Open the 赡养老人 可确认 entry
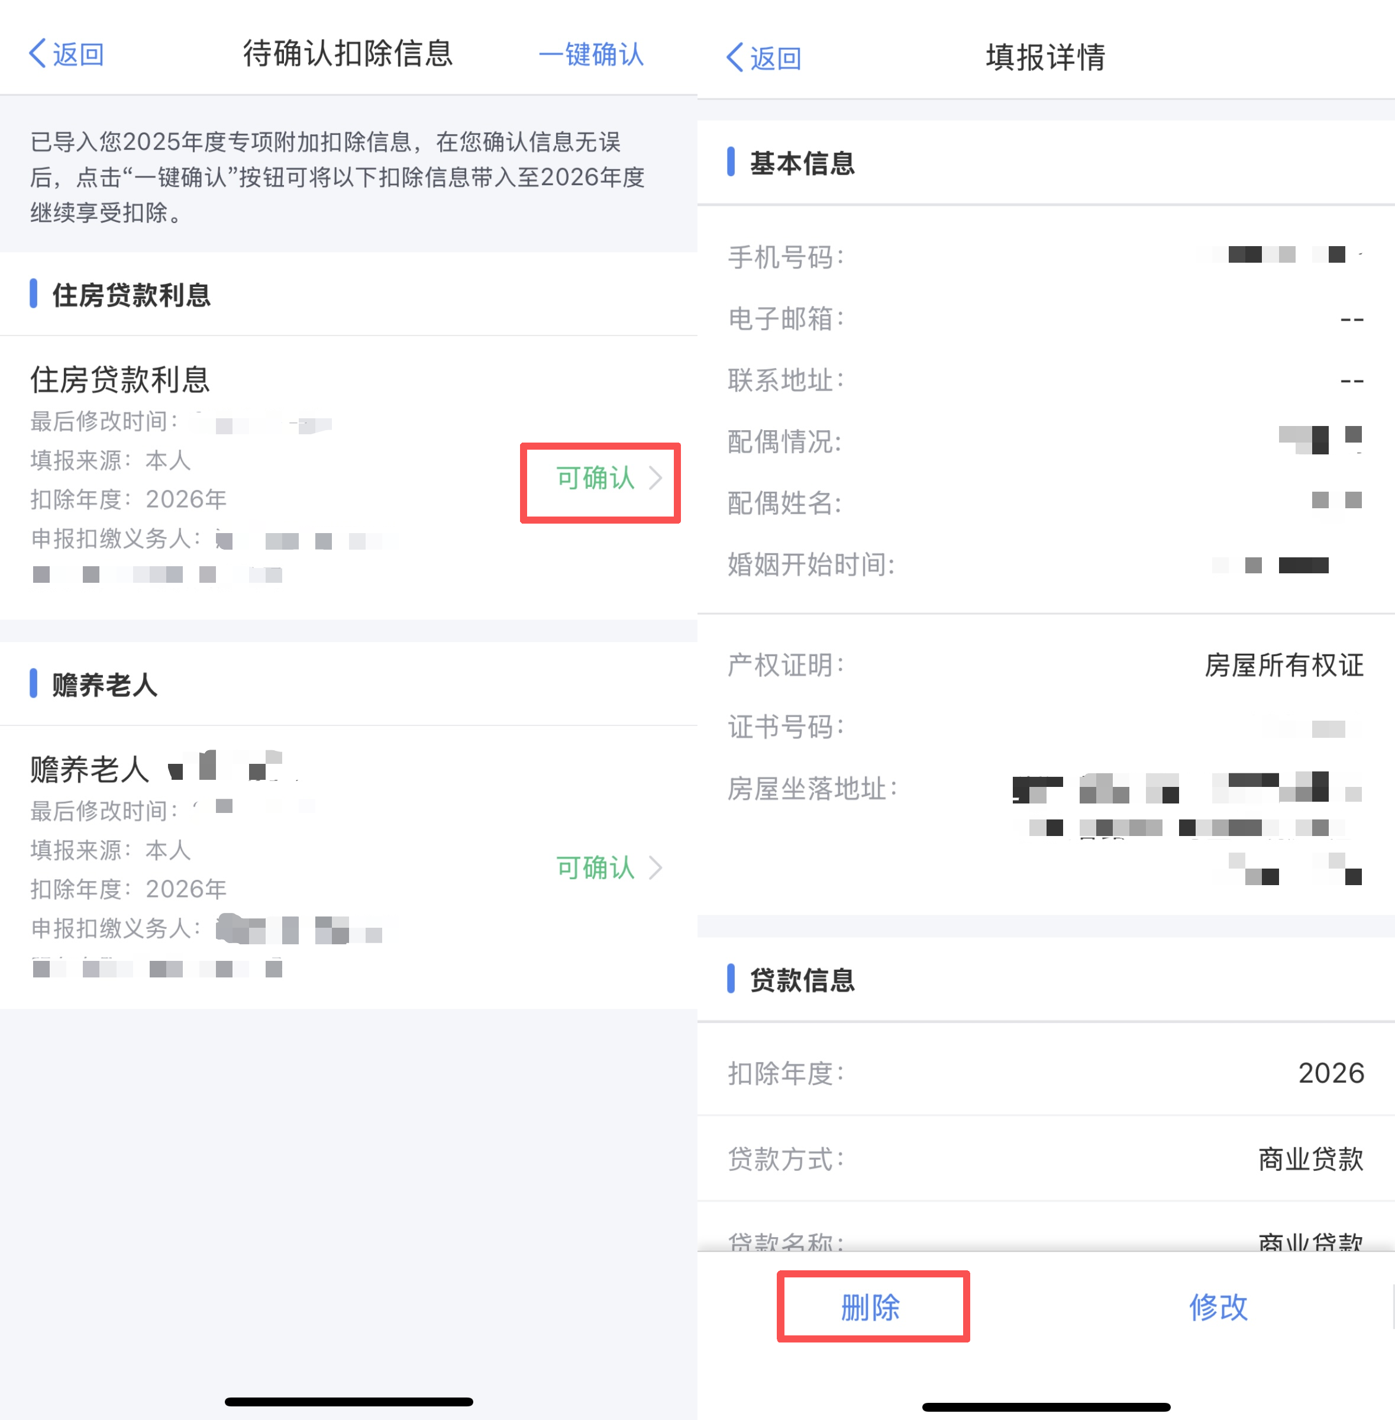The width and height of the screenshot is (1395, 1420). (x=608, y=867)
